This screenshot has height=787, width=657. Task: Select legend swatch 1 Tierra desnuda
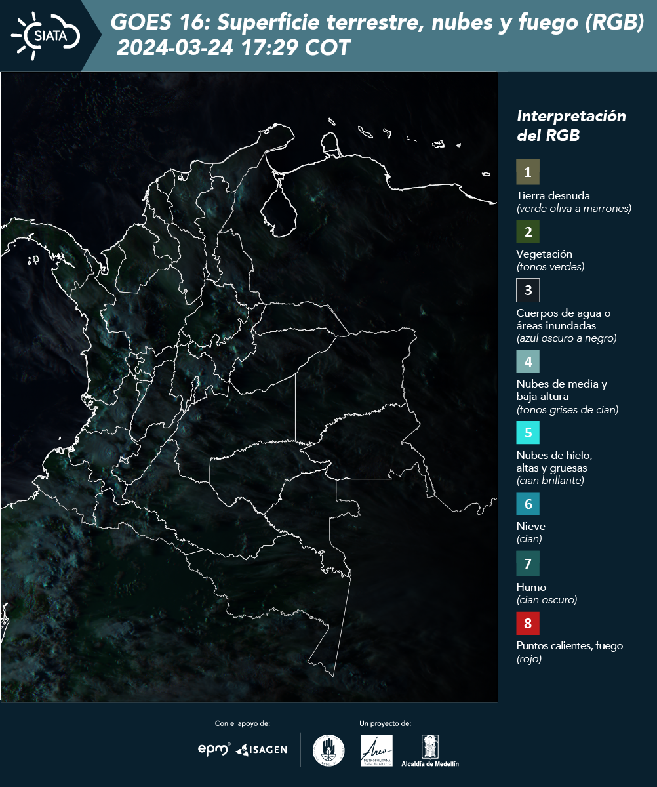[x=528, y=172]
